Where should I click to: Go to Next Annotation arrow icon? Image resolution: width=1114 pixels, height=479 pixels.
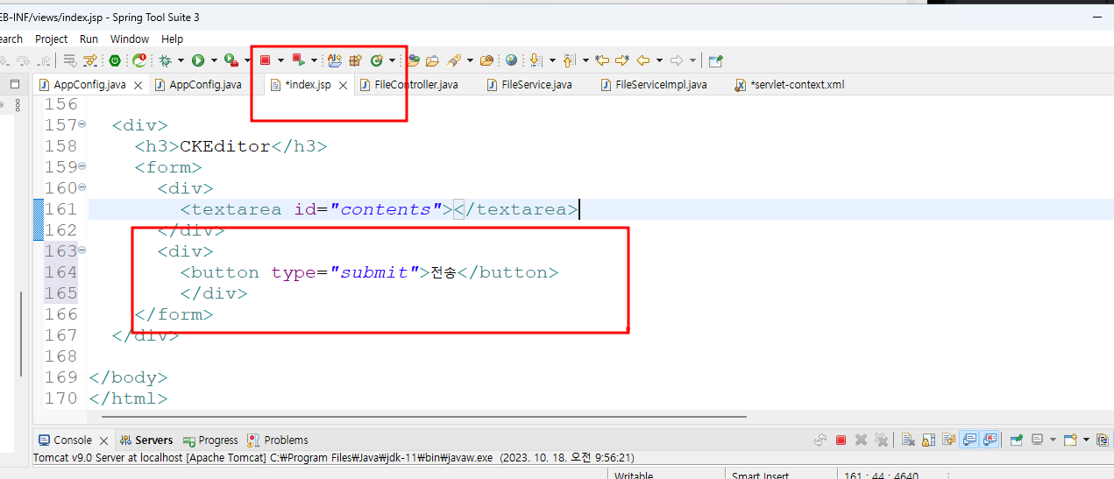[x=536, y=60]
